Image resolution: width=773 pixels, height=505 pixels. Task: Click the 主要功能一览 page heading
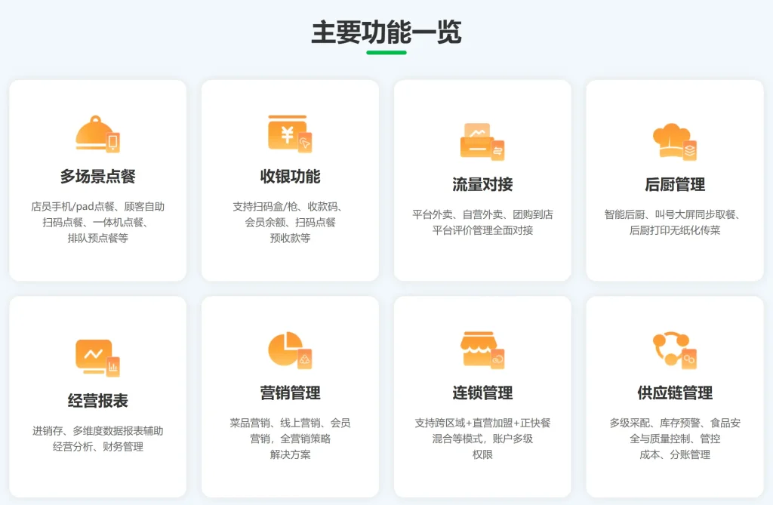click(386, 32)
